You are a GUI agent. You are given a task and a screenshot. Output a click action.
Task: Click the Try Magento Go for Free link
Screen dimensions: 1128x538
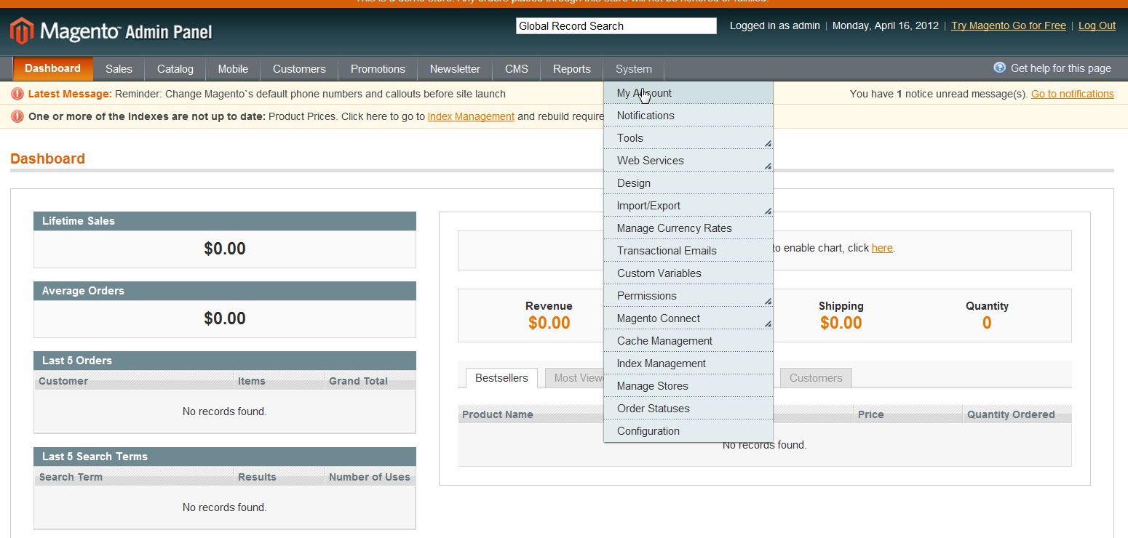tap(1008, 25)
